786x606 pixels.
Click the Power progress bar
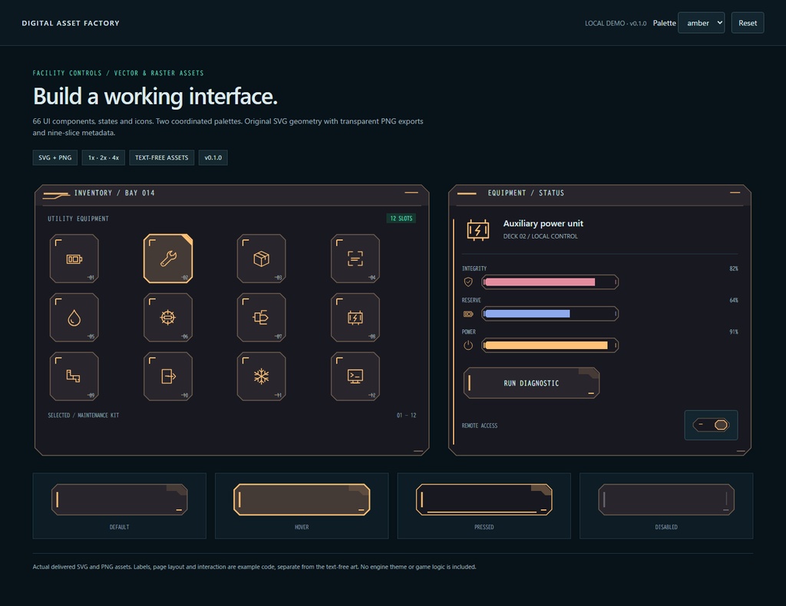click(x=550, y=345)
